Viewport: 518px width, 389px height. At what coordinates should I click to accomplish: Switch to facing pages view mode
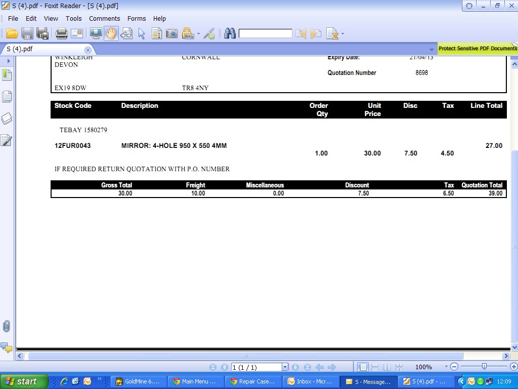387,367
